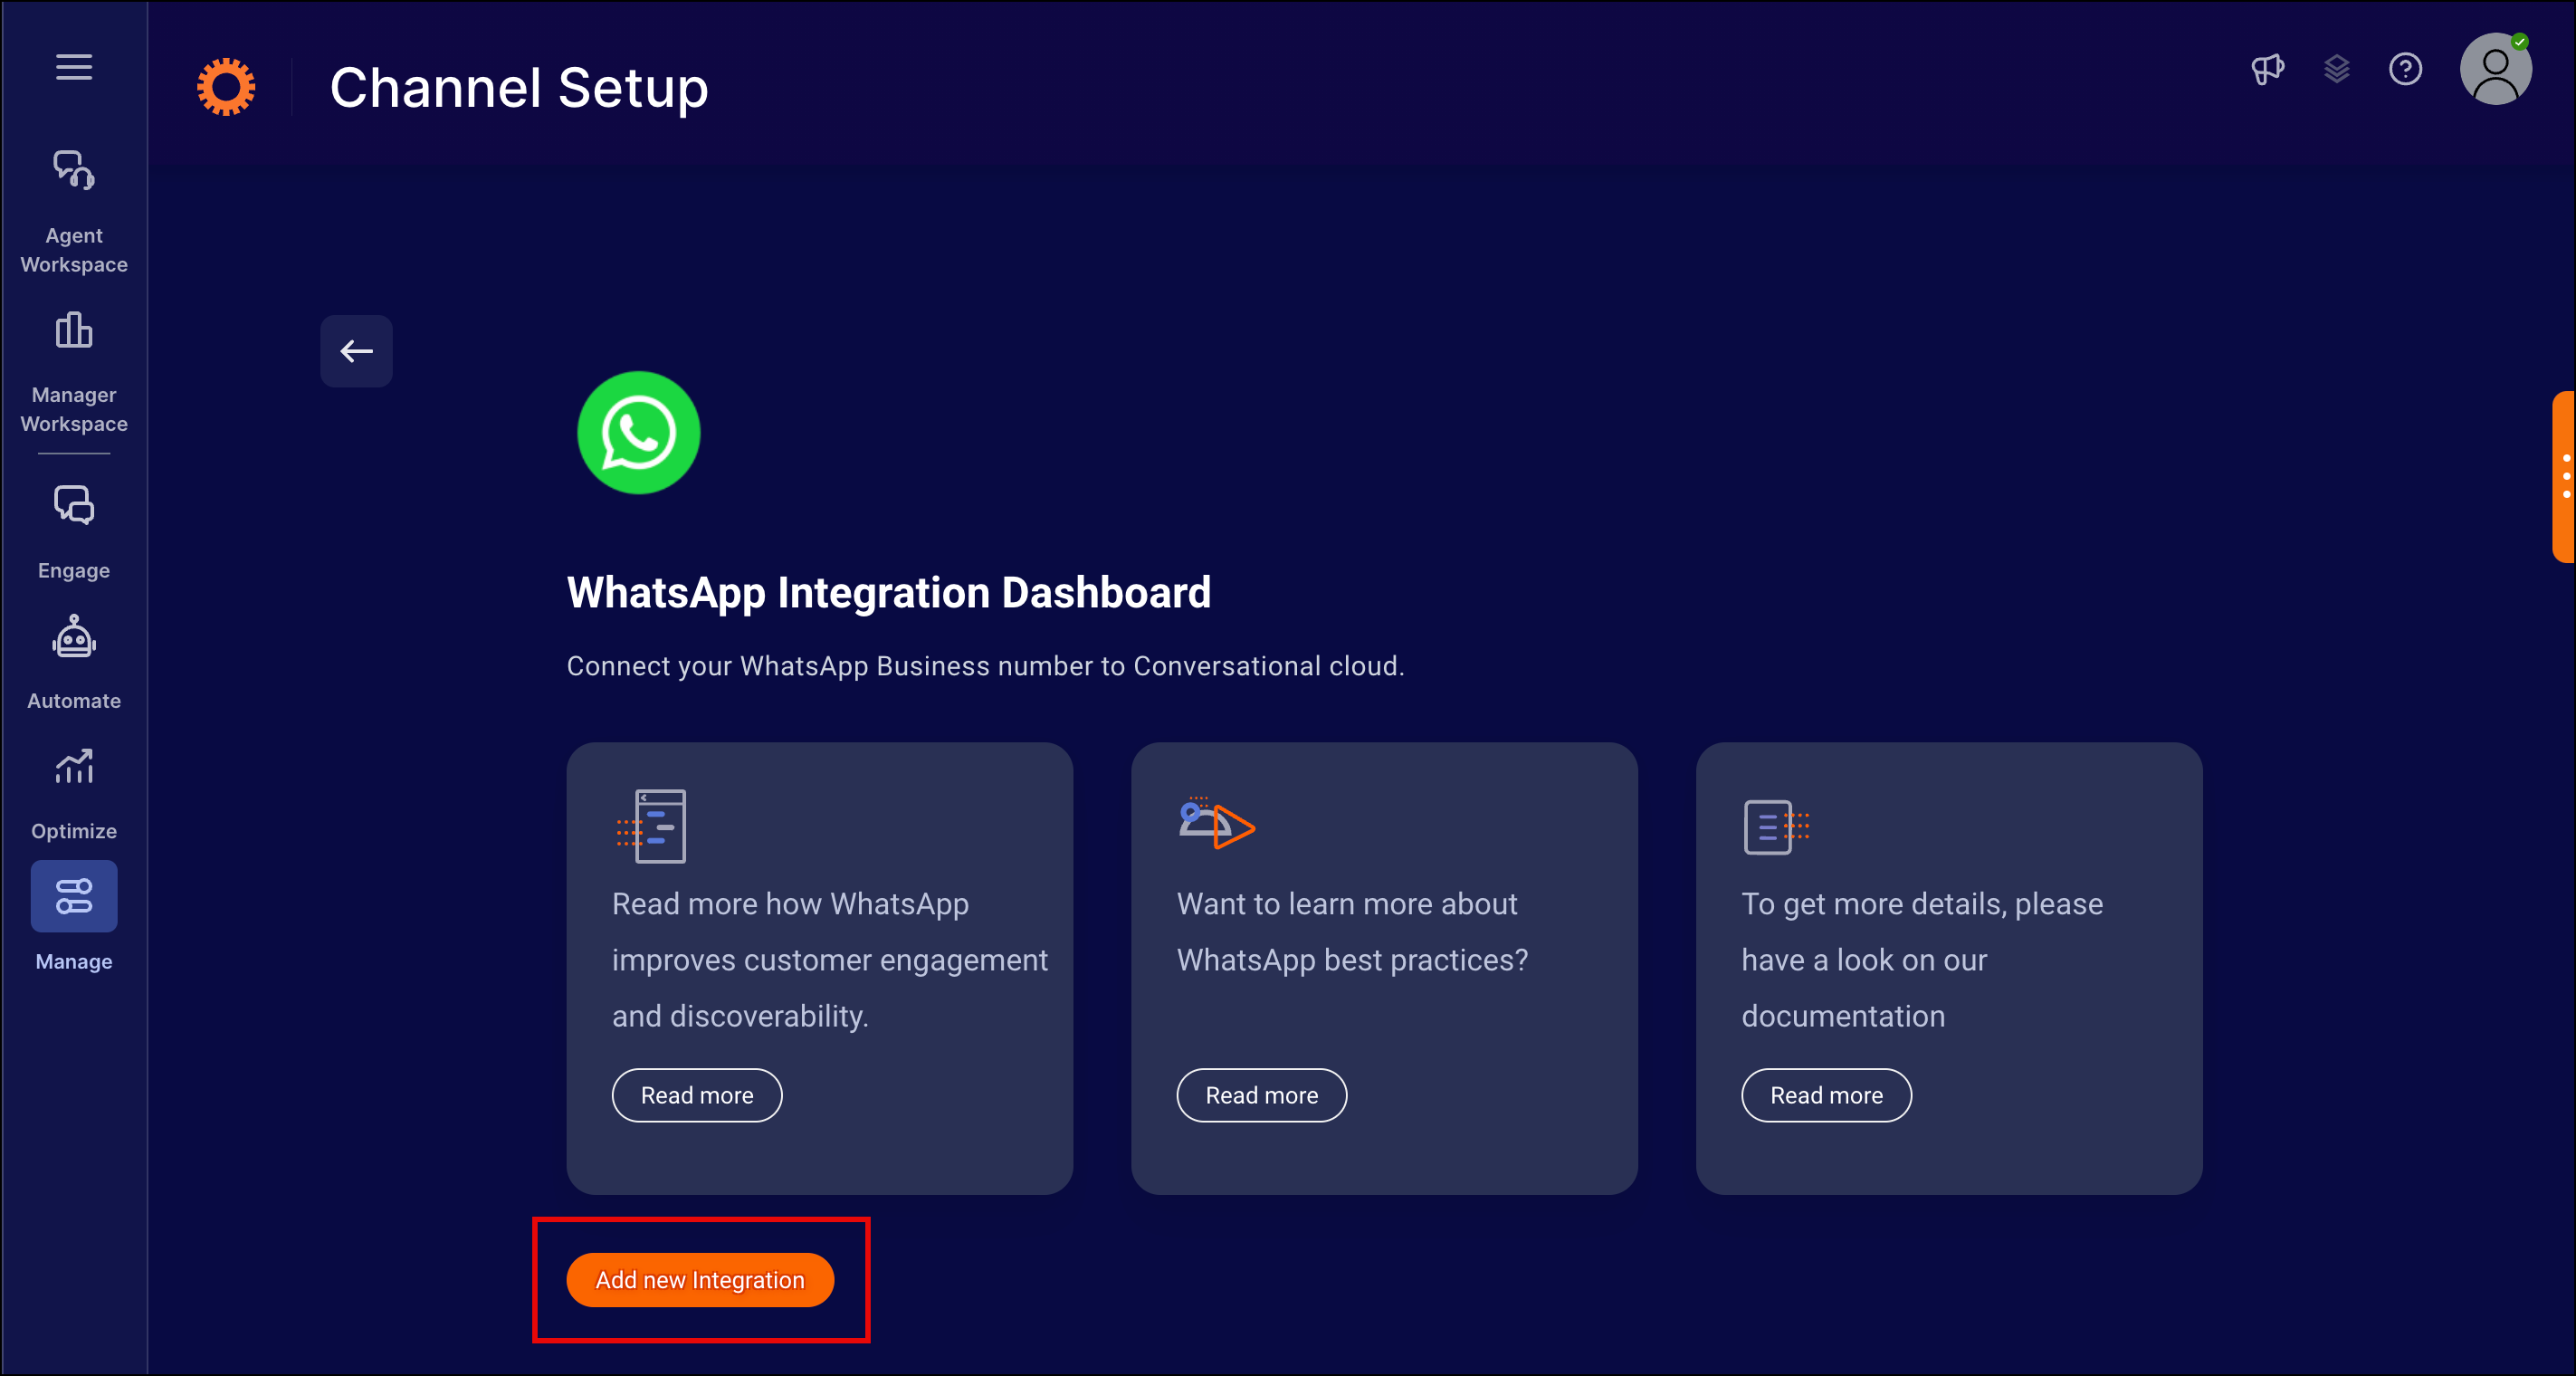Image resolution: width=2576 pixels, height=1376 pixels.
Task: Read more about WhatsApp best practices
Action: 1261,1095
